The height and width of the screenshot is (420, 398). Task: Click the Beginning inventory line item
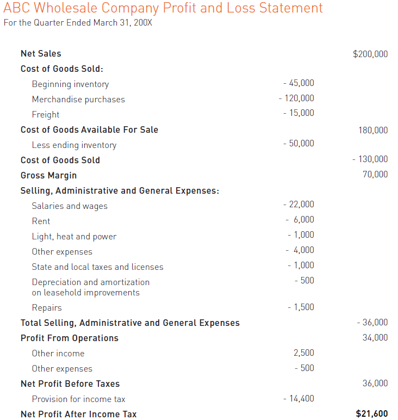70,84
